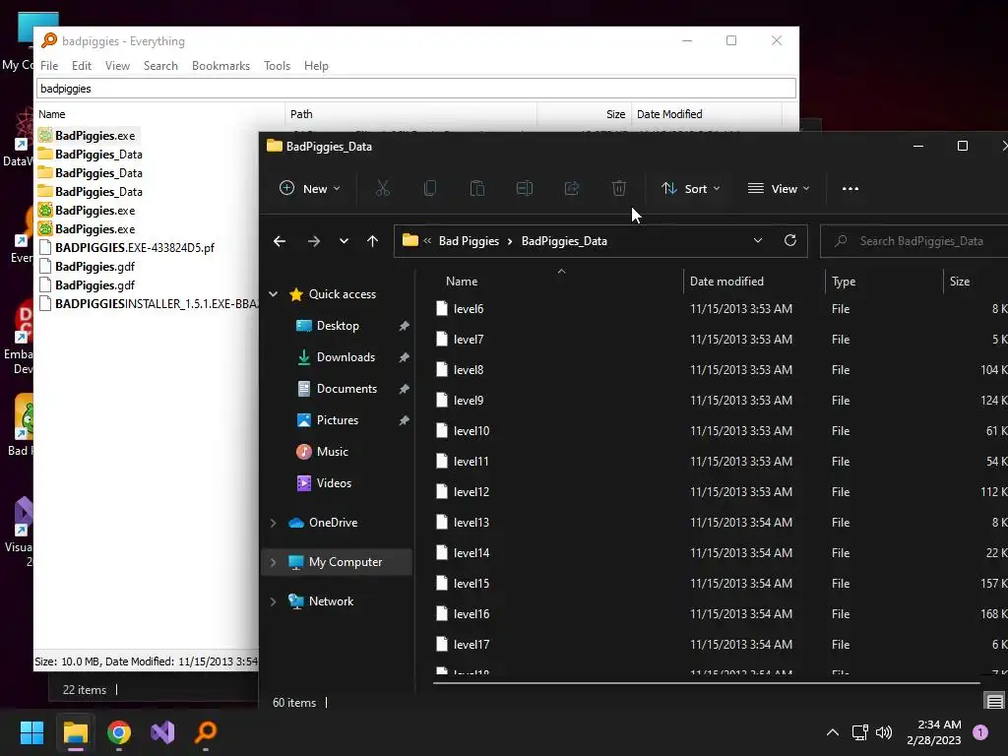Open the New dropdown button

309,188
